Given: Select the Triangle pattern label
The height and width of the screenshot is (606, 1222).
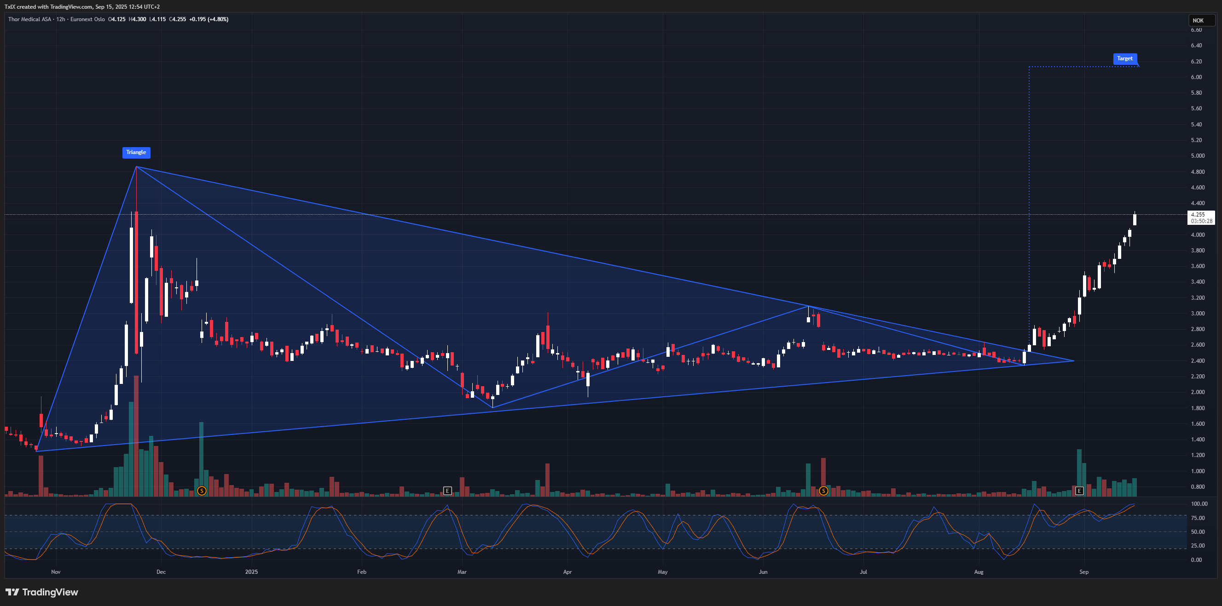Looking at the screenshot, I should pos(136,152).
